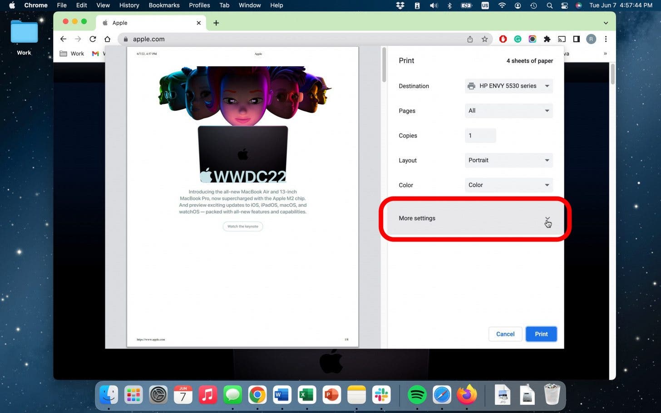Click the Grammarly extension icon
661x413 pixels.
pyautogui.click(x=518, y=39)
